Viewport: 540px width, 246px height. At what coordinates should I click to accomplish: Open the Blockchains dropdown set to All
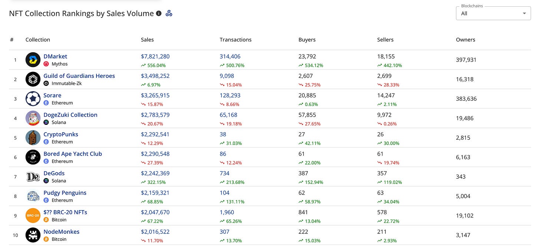tap(493, 13)
